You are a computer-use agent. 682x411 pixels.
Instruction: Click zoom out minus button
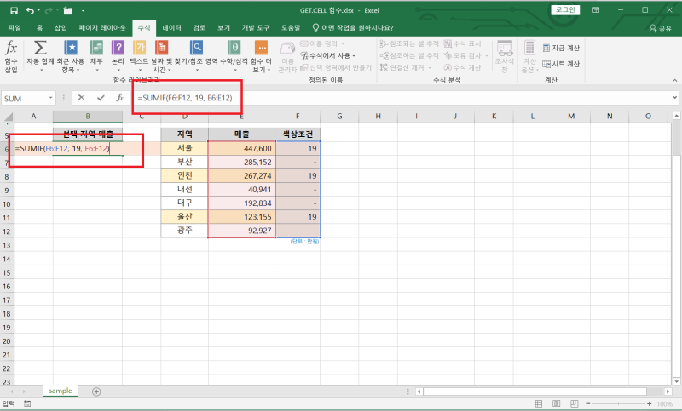coord(588,403)
